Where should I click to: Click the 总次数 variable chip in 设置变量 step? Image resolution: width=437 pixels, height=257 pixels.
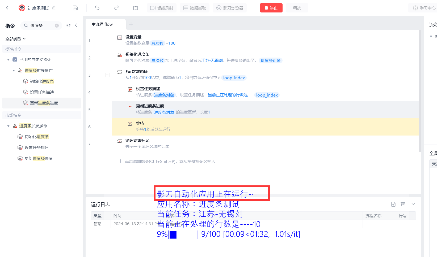tap(157, 43)
